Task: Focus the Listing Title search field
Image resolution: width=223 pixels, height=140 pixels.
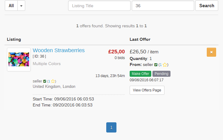Action: 99,6
